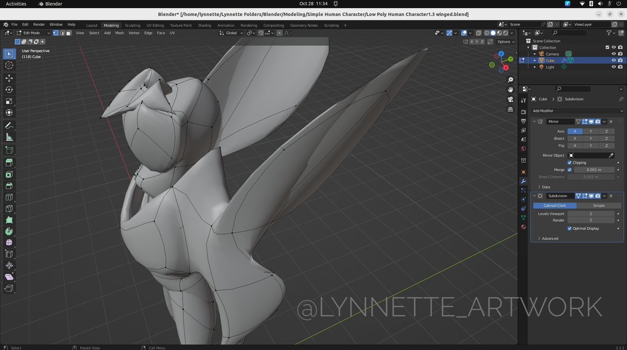This screenshot has width=627, height=350.
Task: Adjust the Render levels value field
Action: click(x=591, y=220)
